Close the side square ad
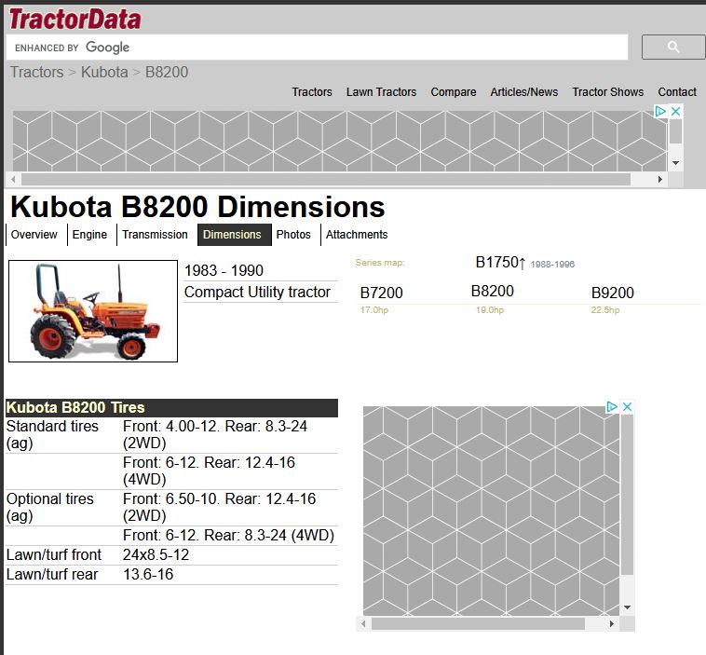The image size is (706, 655). point(627,407)
